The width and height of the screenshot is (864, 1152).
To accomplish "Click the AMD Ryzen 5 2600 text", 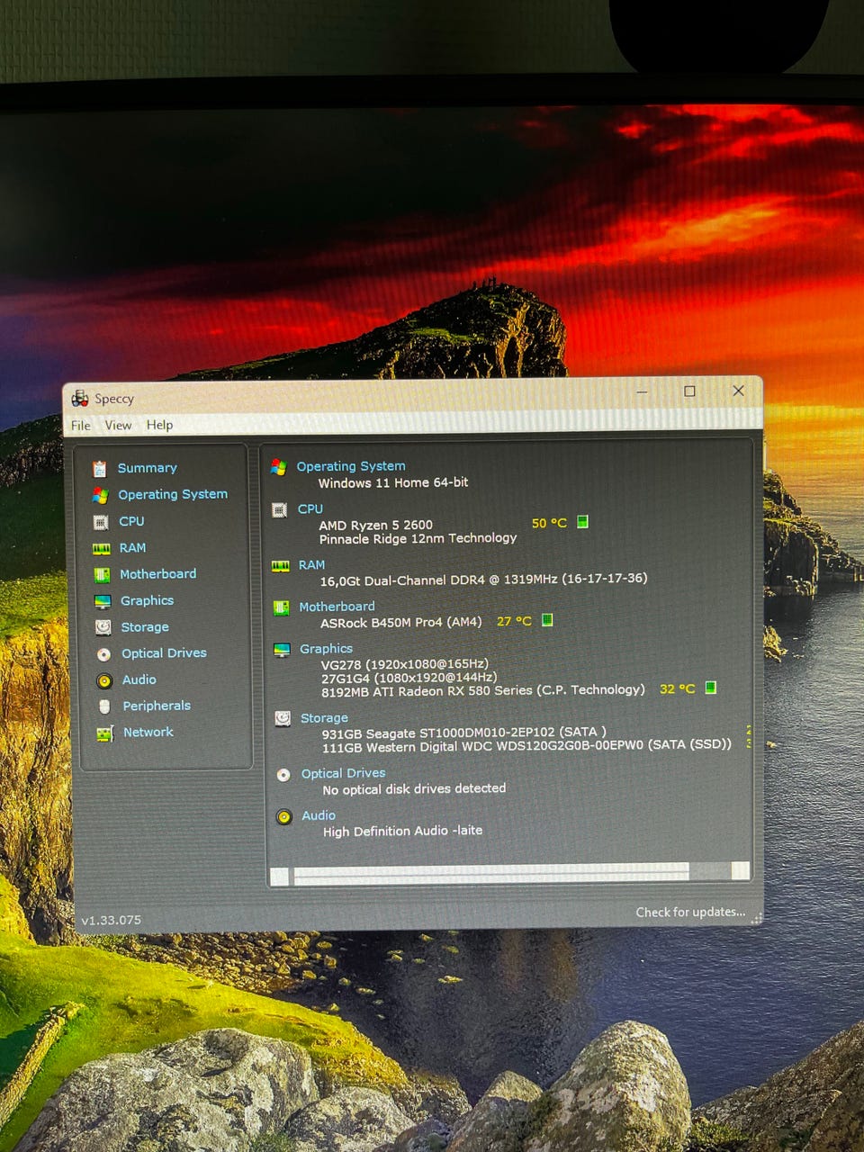I will pyautogui.click(x=375, y=525).
